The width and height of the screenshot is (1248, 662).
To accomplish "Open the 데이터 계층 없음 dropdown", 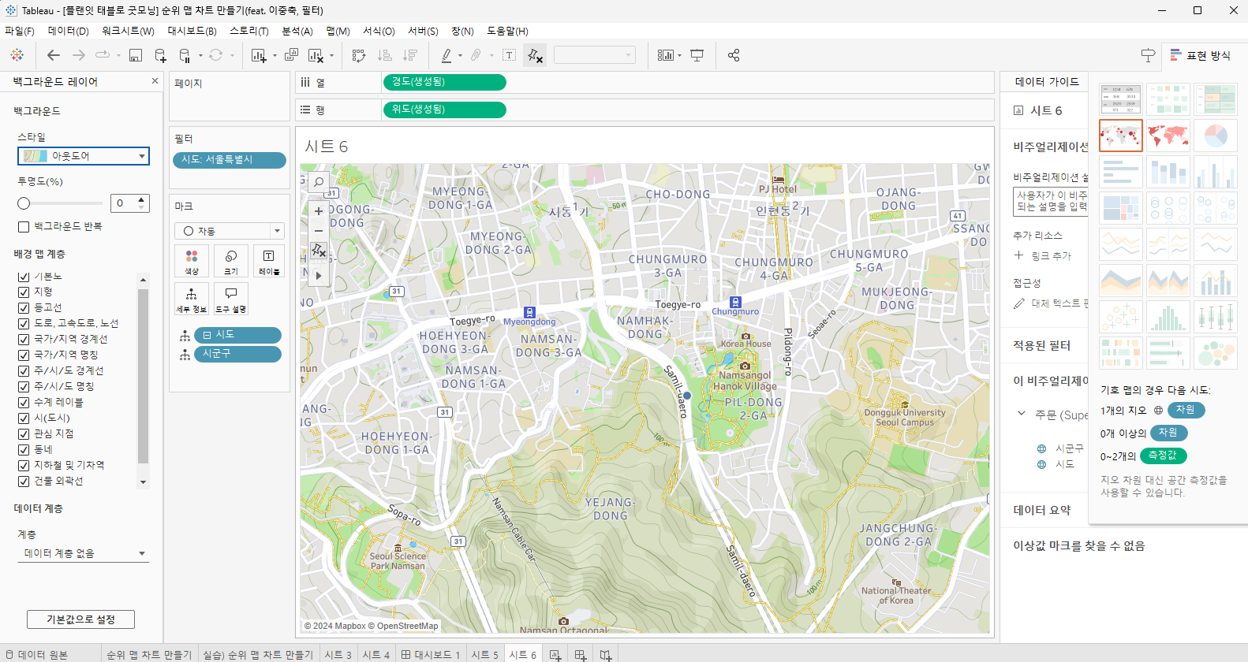I will click(84, 553).
